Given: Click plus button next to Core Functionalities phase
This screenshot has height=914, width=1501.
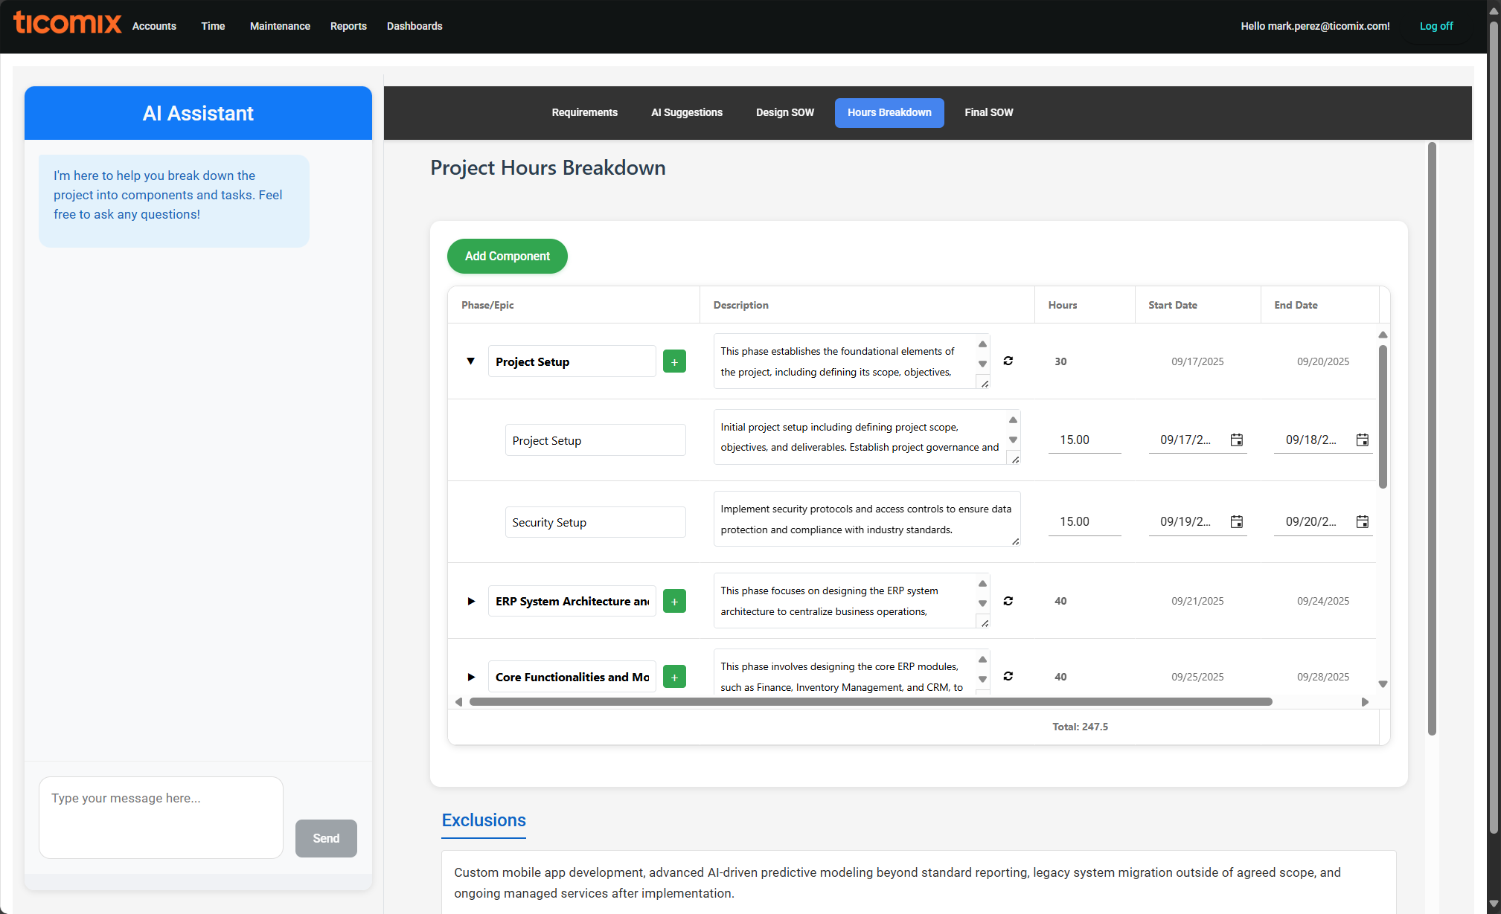Looking at the screenshot, I should (674, 677).
